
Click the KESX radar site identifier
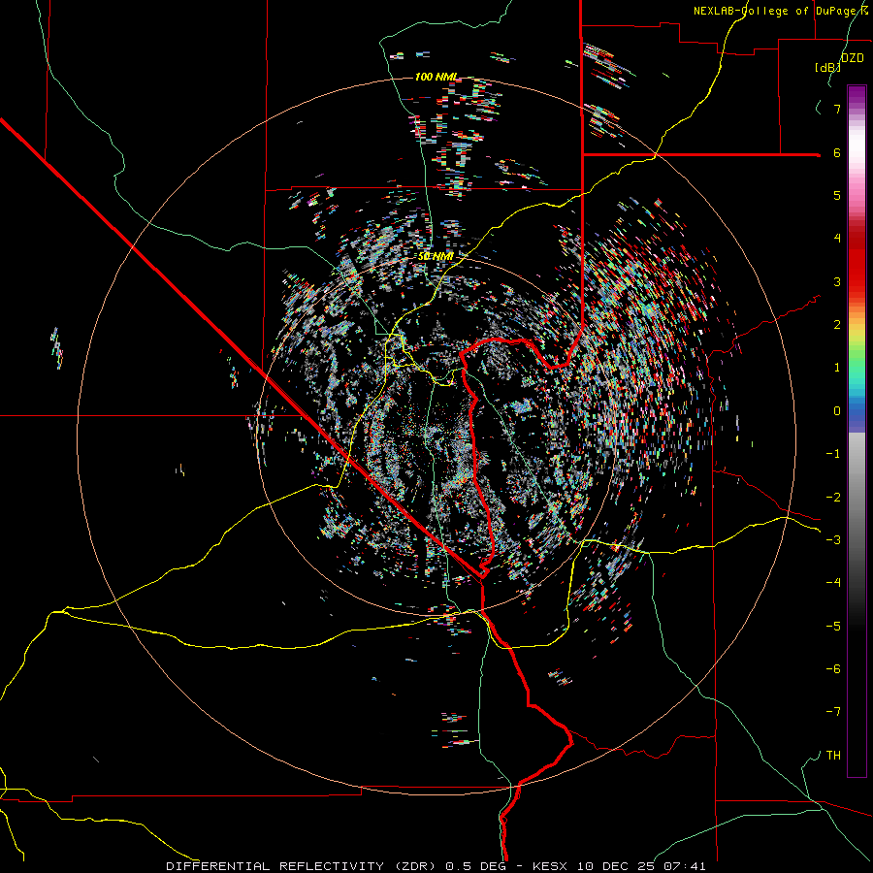(552, 866)
